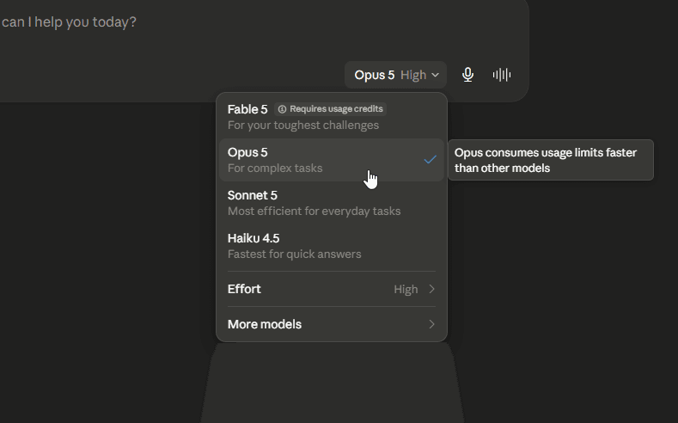Click the High value in the Effort row

pyautogui.click(x=406, y=290)
